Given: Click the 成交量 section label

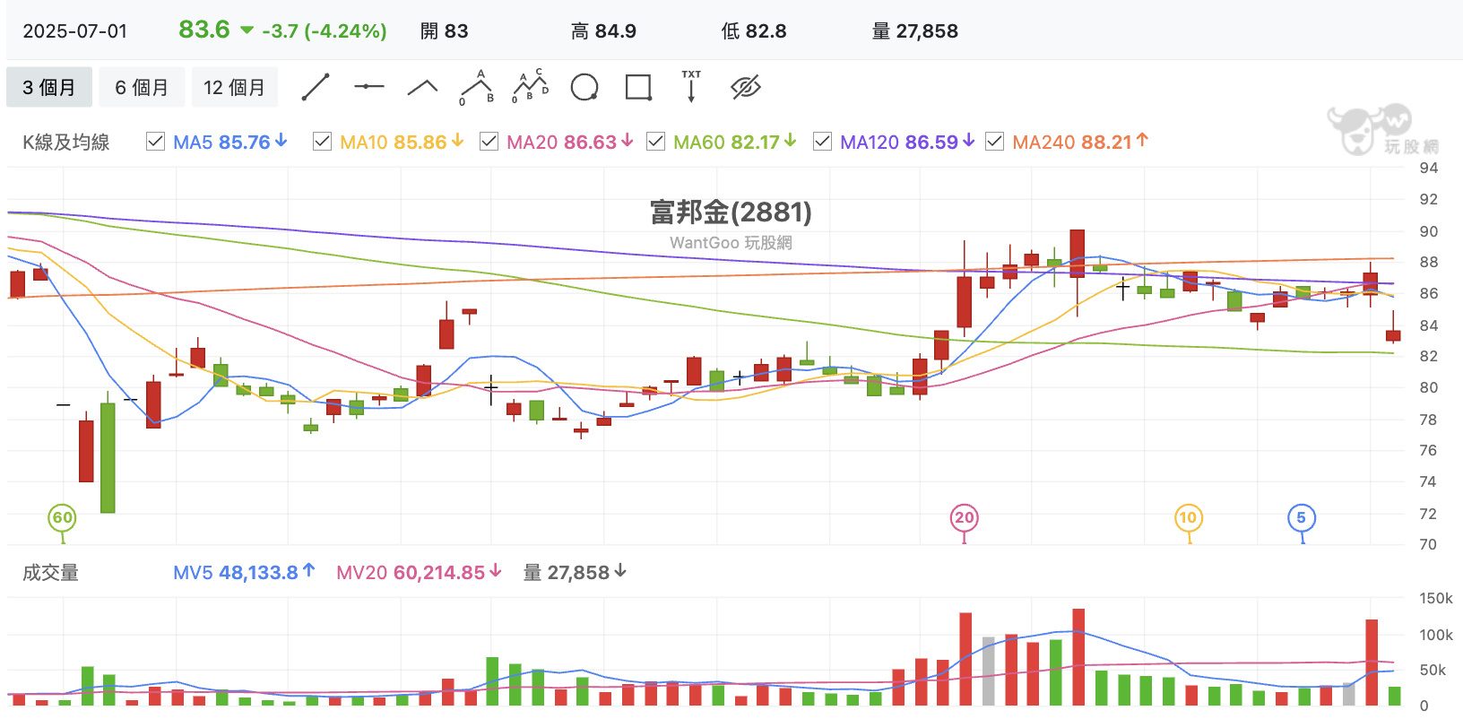Looking at the screenshot, I should pos(50,572).
